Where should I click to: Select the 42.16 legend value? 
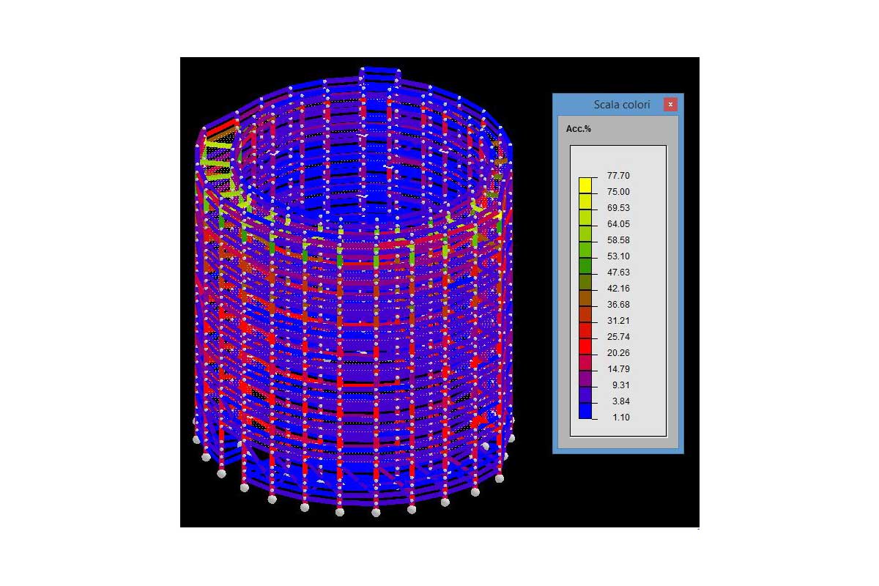[x=618, y=289]
